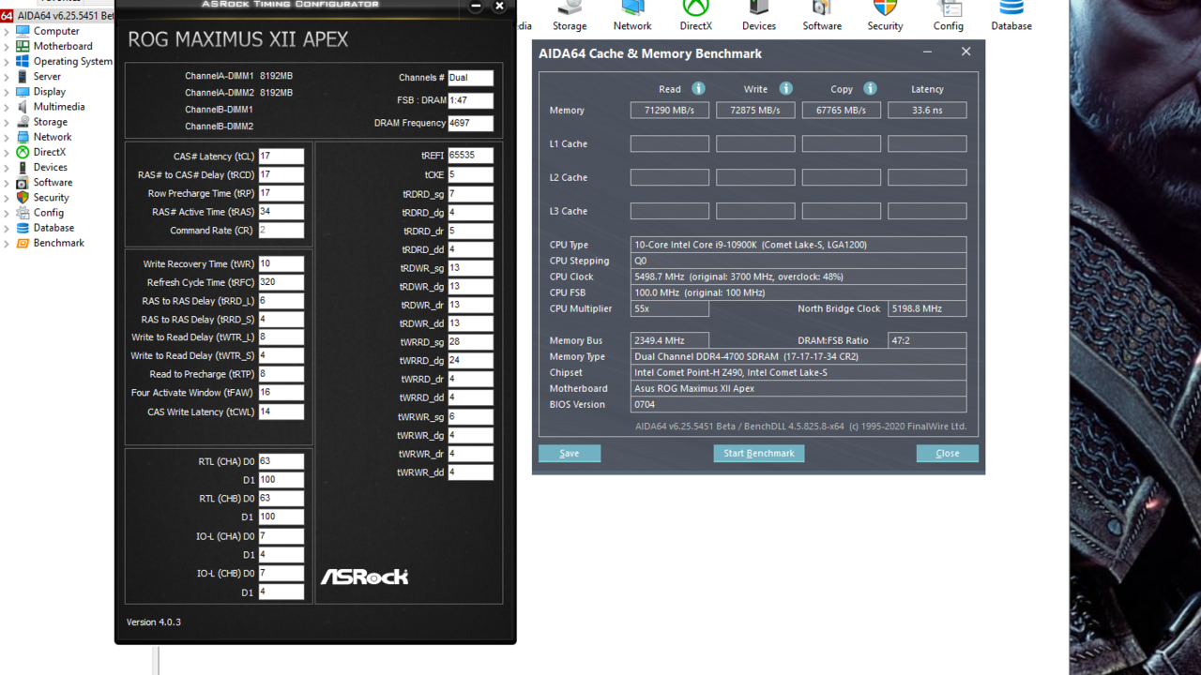Viewport: 1201px width, 675px height.
Task: Expand the Server tree node
Action: (7, 76)
